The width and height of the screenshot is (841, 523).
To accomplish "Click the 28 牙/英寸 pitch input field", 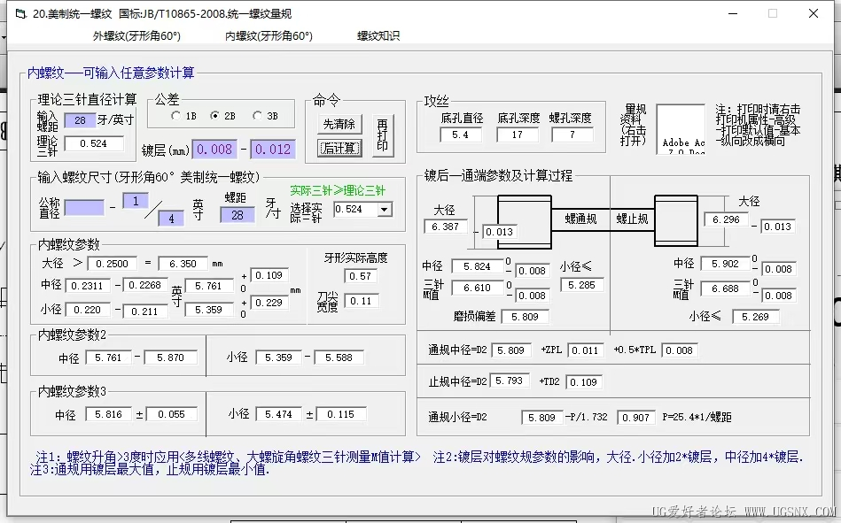I will (x=80, y=120).
